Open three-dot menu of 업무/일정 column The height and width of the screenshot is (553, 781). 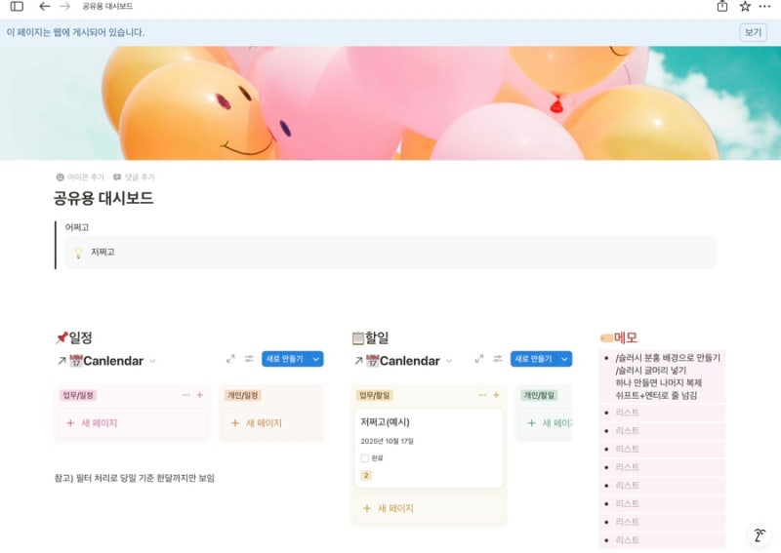click(x=185, y=395)
